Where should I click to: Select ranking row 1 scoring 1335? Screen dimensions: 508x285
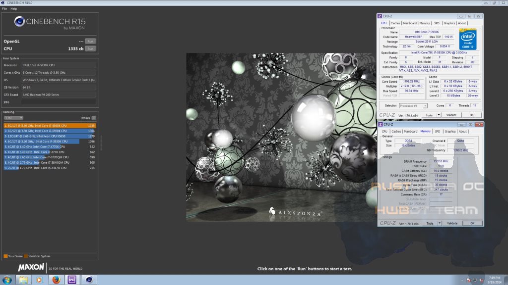(50, 126)
